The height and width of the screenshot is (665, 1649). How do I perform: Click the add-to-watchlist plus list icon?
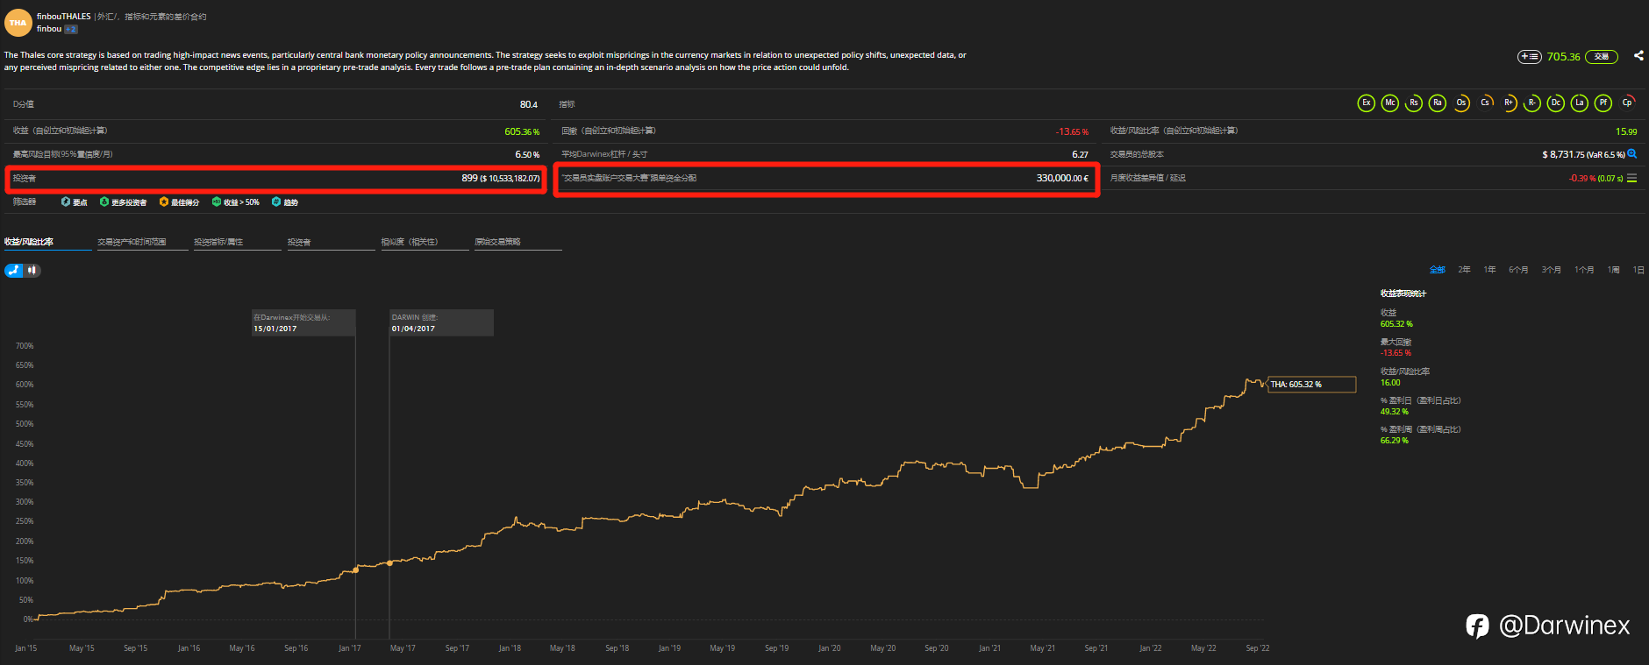[1530, 57]
